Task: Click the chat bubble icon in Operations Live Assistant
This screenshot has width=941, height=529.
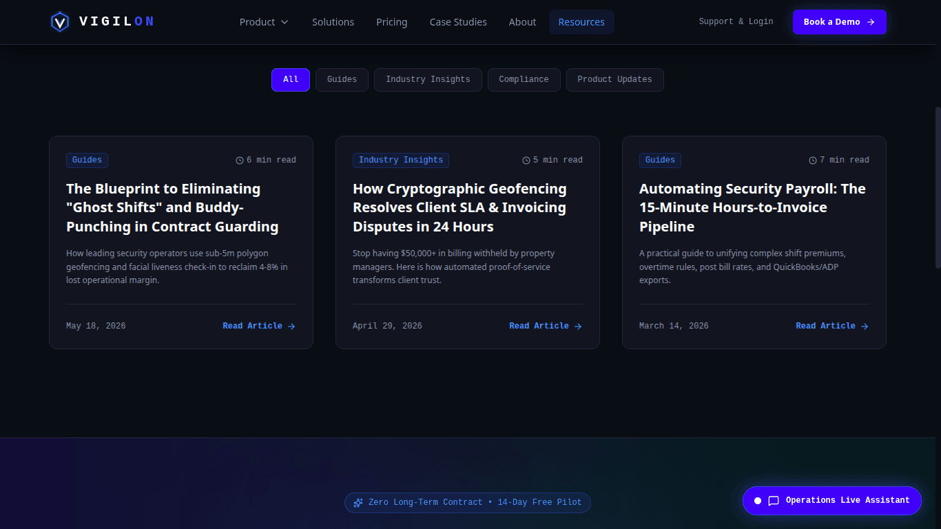Action: tap(774, 501)
